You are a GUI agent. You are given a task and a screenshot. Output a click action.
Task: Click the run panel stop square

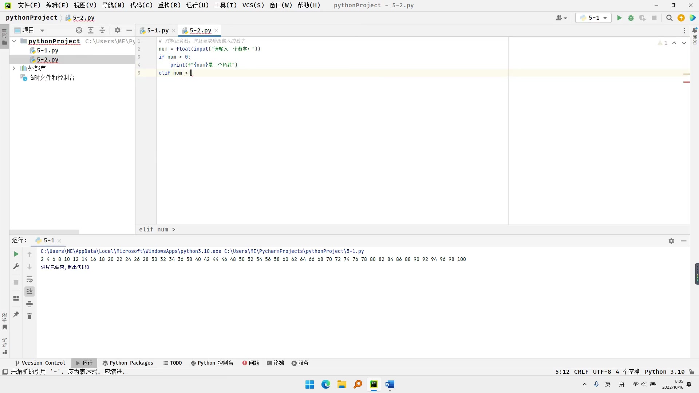(x=16, y=282)
